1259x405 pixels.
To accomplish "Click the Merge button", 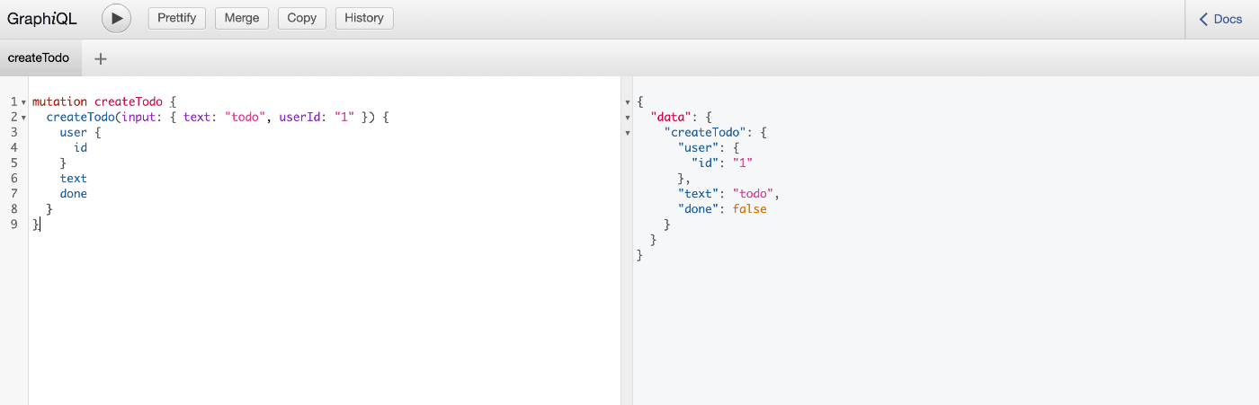I will point(242,18).
